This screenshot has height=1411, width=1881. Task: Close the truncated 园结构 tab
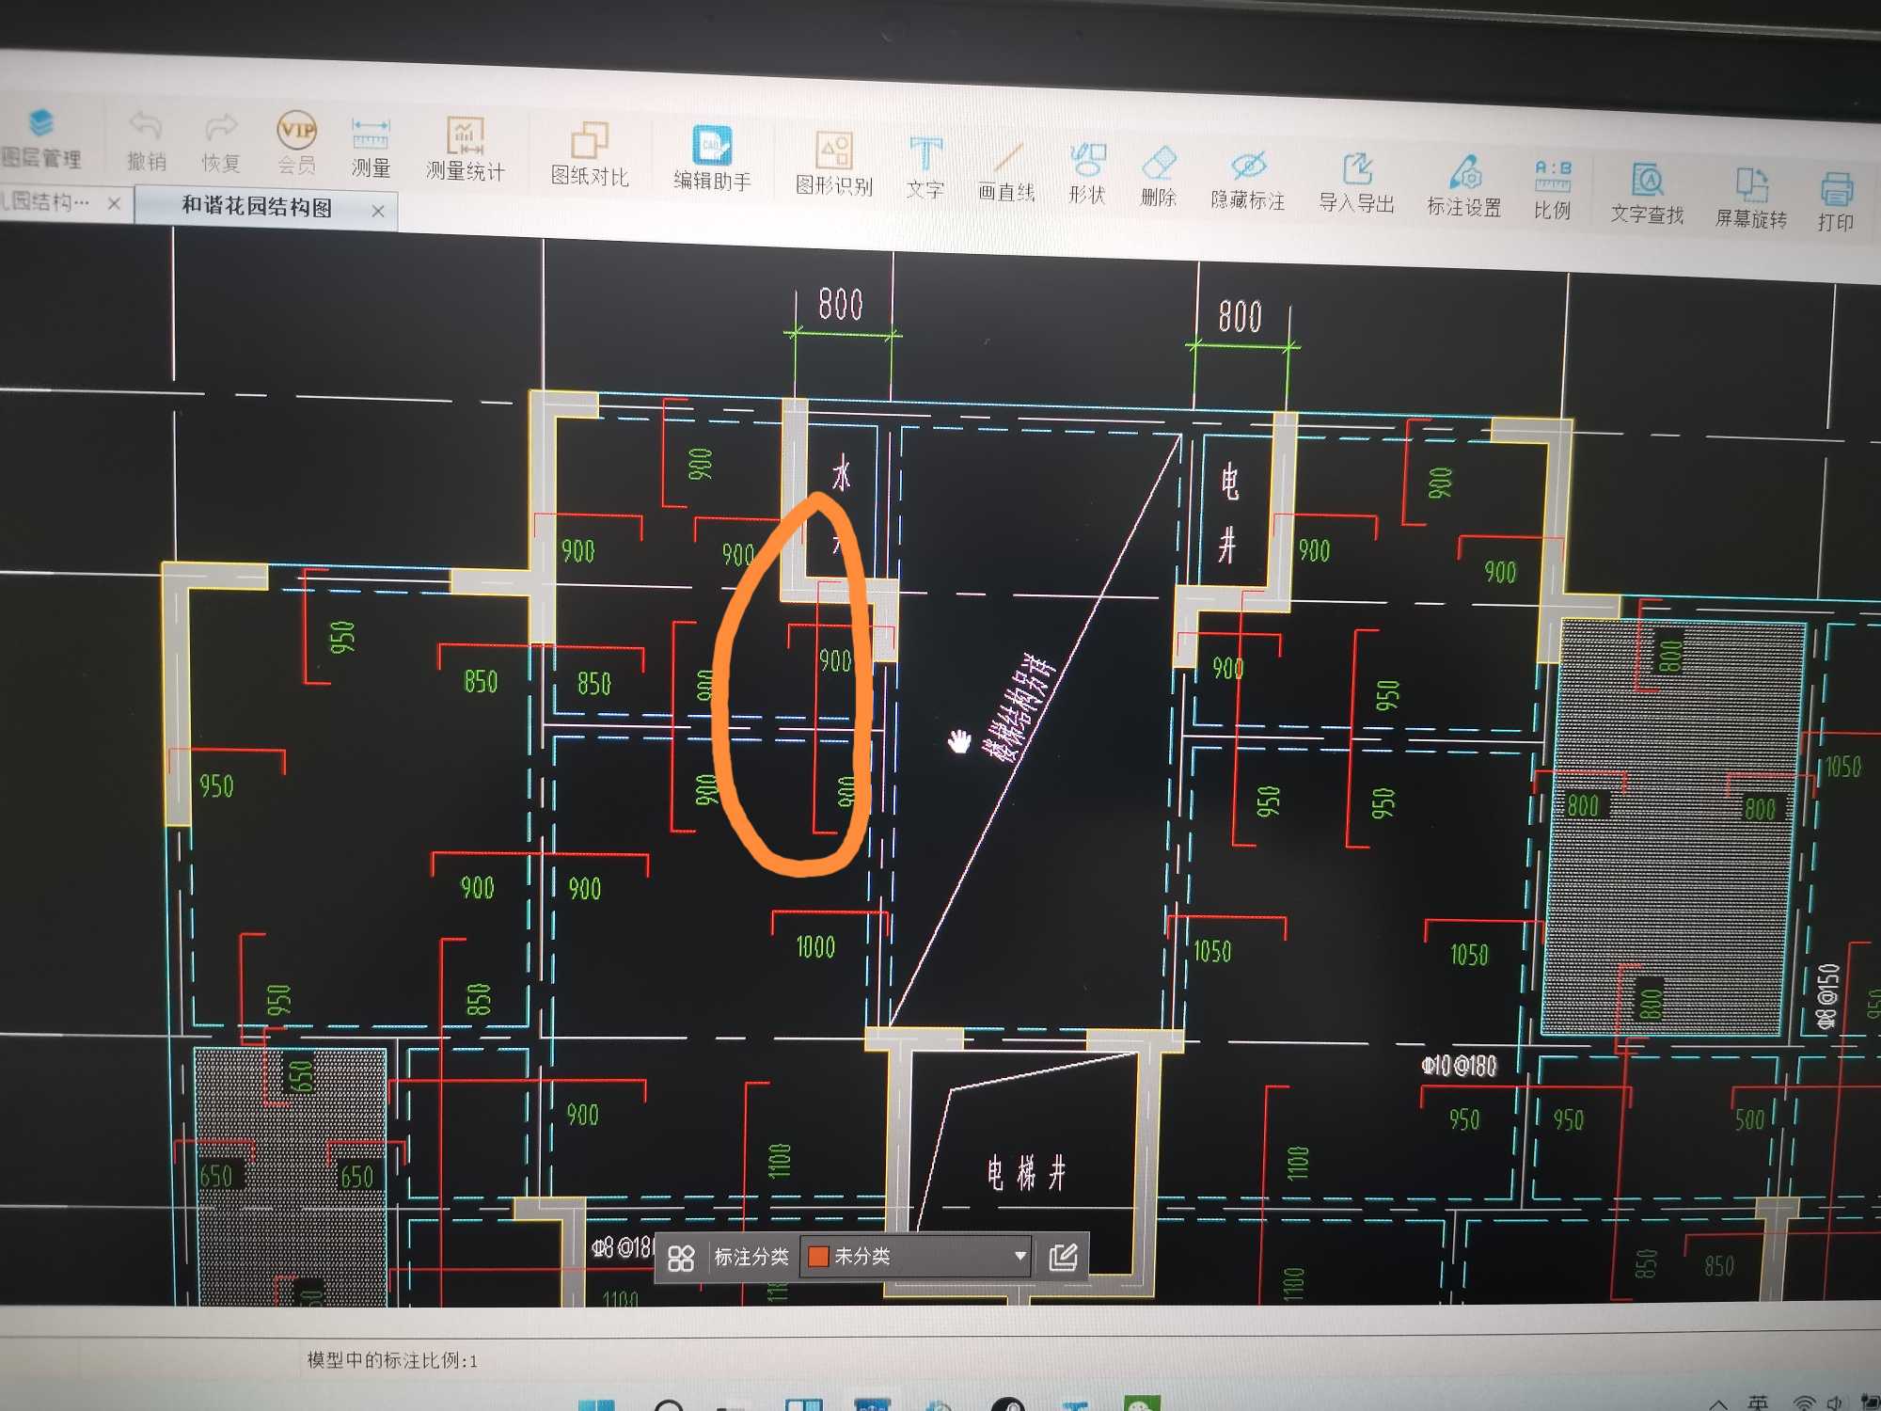click(114, 203)
